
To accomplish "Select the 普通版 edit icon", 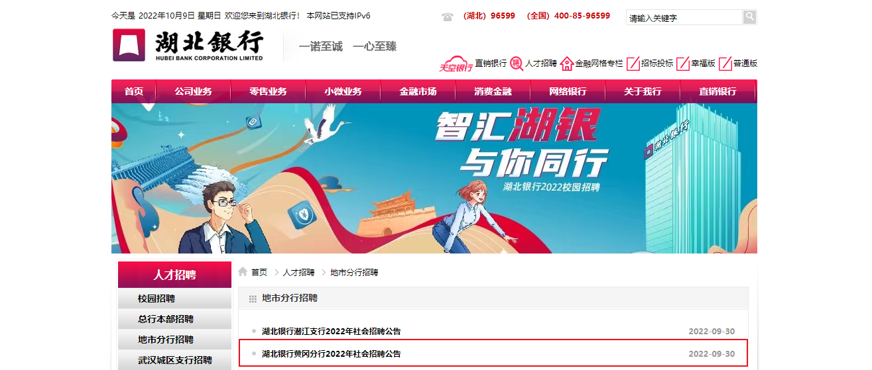I will click(725, 64).
